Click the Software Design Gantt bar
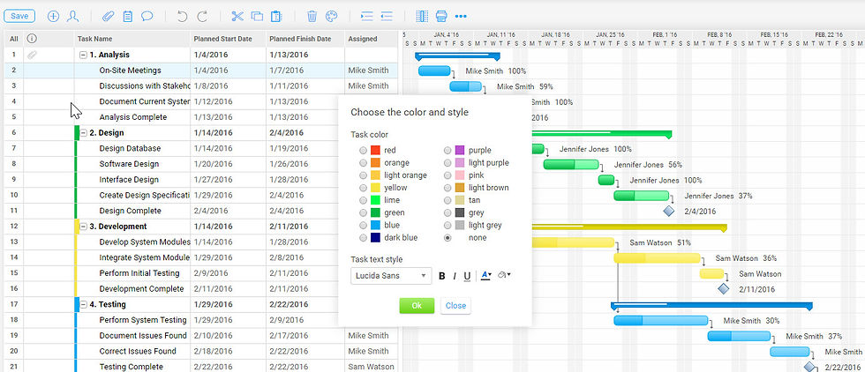 (x=571, y=164)
